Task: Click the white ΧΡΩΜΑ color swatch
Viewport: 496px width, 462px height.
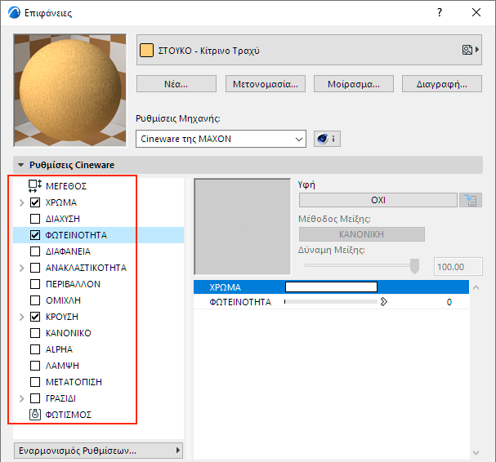Action: pyautogui.click(x=331, y=287)
